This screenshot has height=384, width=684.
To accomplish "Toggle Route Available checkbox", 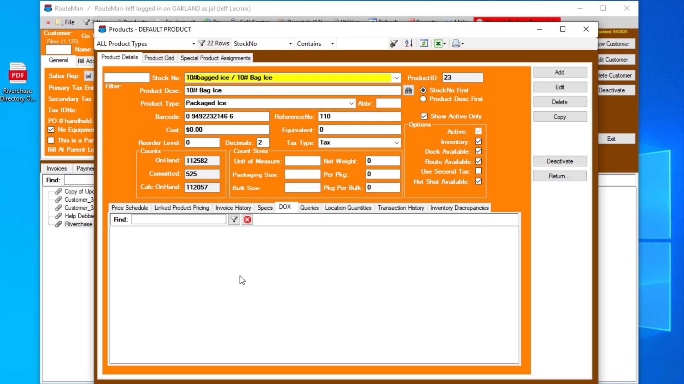I will (x=478, y=161).
